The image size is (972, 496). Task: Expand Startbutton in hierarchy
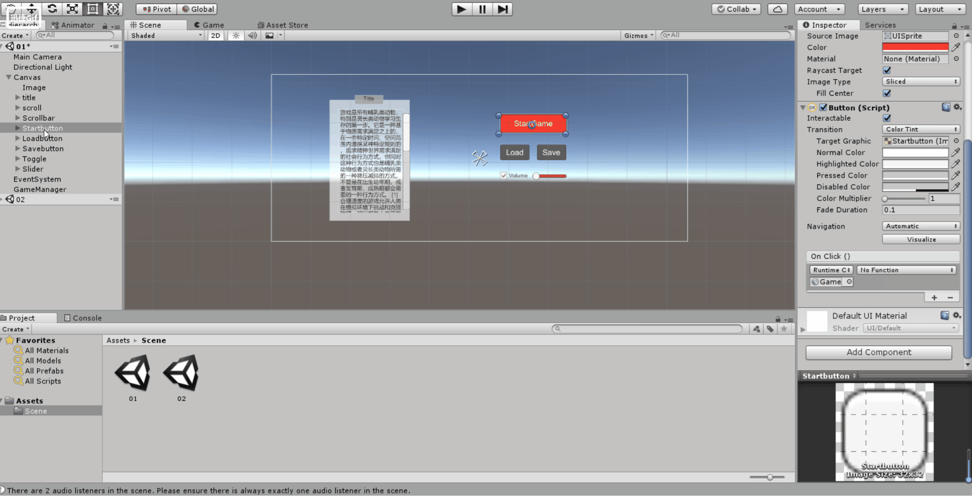click(x=18, y=128)
